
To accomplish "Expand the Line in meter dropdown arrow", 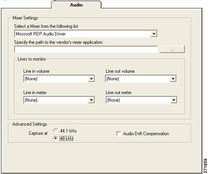I will pyautogui.click(x=91, y=100).
